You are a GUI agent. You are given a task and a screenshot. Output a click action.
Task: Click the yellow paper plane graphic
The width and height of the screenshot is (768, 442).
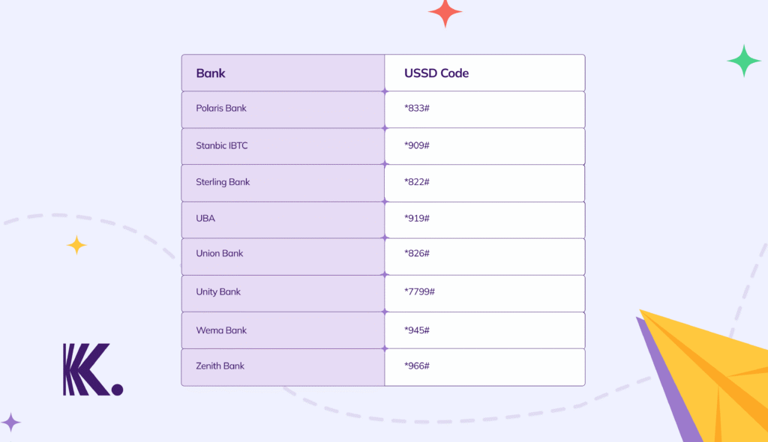[703, 375]
